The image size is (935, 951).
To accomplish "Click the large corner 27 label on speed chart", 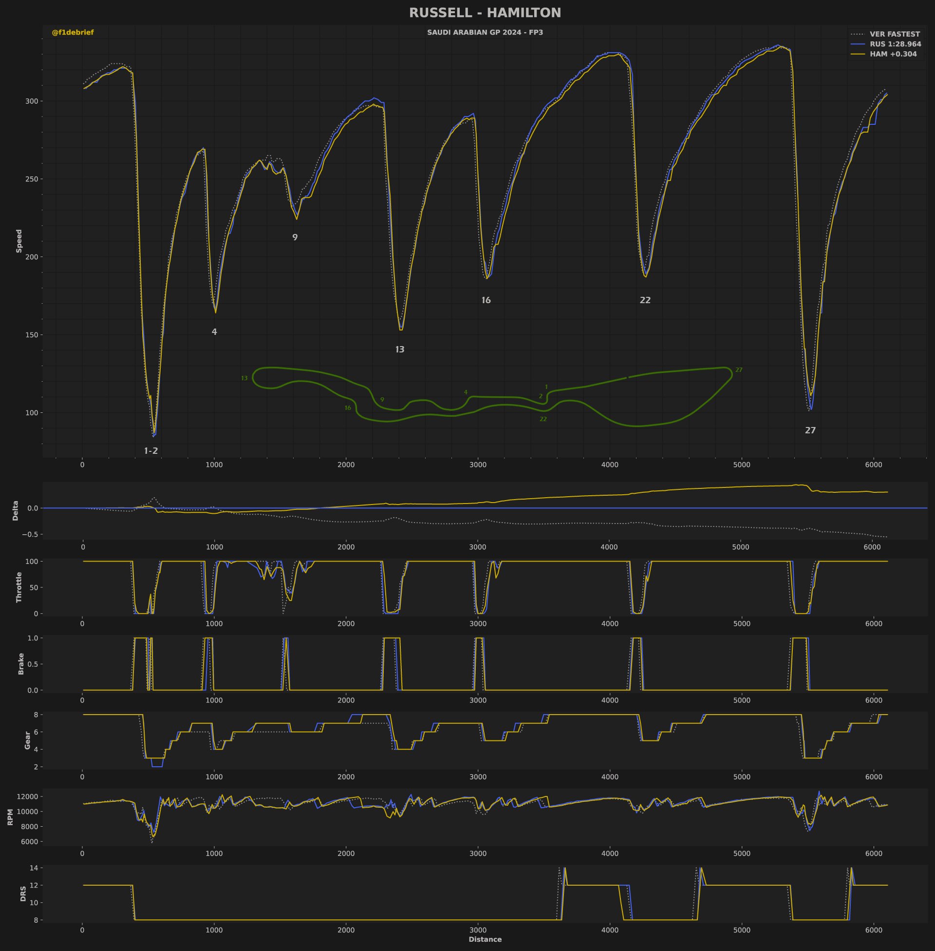I will tap(810, 430).
